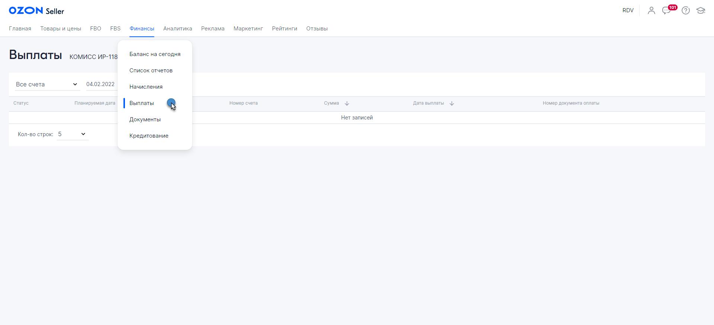
Task: Open the Финансы tab
Action: pyautogui.click(x=142, y=29)
